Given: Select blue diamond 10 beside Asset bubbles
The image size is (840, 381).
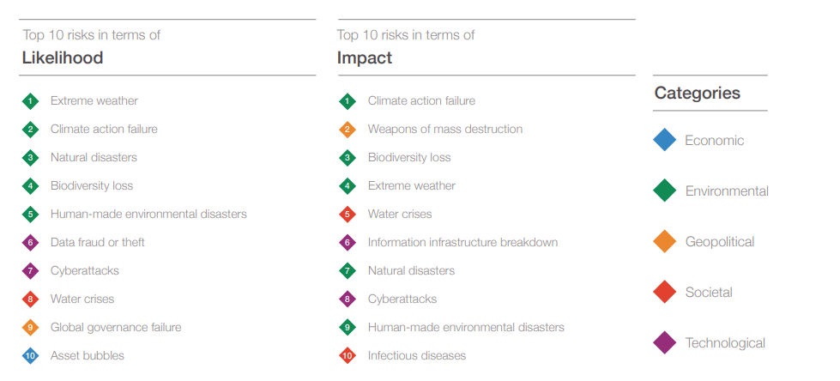Looking at the screenshot, I should 31,356.
